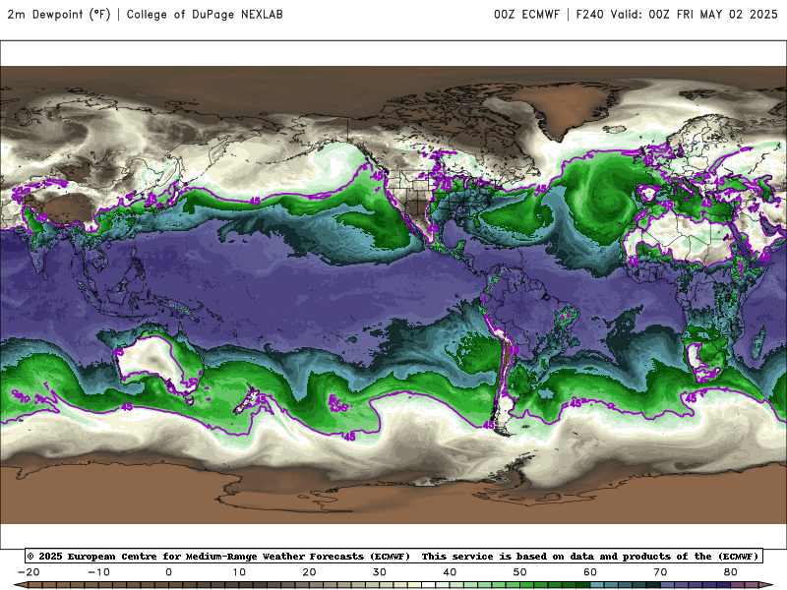The width and height of the screenshot is (787, 590).
Task: Click the "College of DuPage NEXLAB" label
Action: (205, 14)
